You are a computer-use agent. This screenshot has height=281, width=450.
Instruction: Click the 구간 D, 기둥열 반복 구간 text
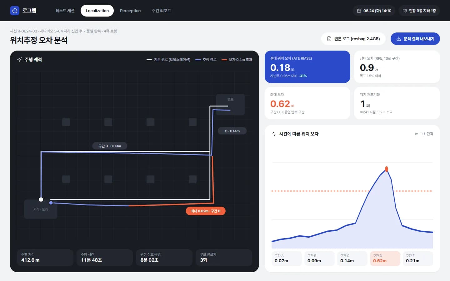[x=287, y=112]
